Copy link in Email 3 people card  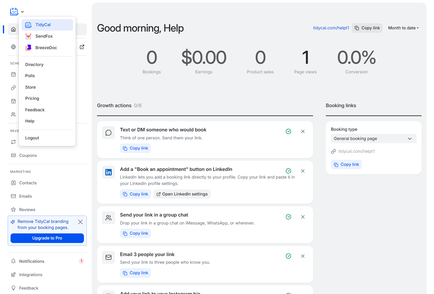pos(135,273)
